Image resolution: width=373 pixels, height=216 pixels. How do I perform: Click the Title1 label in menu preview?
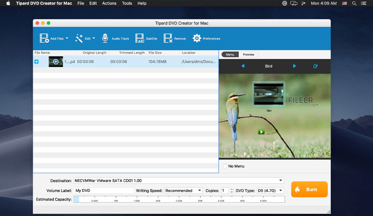click(x=269, y=111)
